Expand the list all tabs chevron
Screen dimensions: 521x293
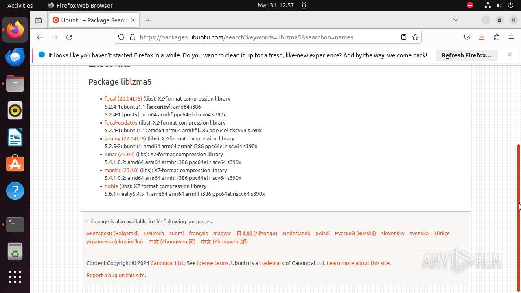(456, 20)
